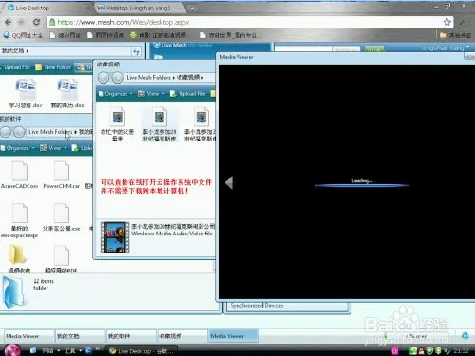The width and height of the screenshot is (475, 356).
Task: Select the second video file icon
Action: pos(160,118)
